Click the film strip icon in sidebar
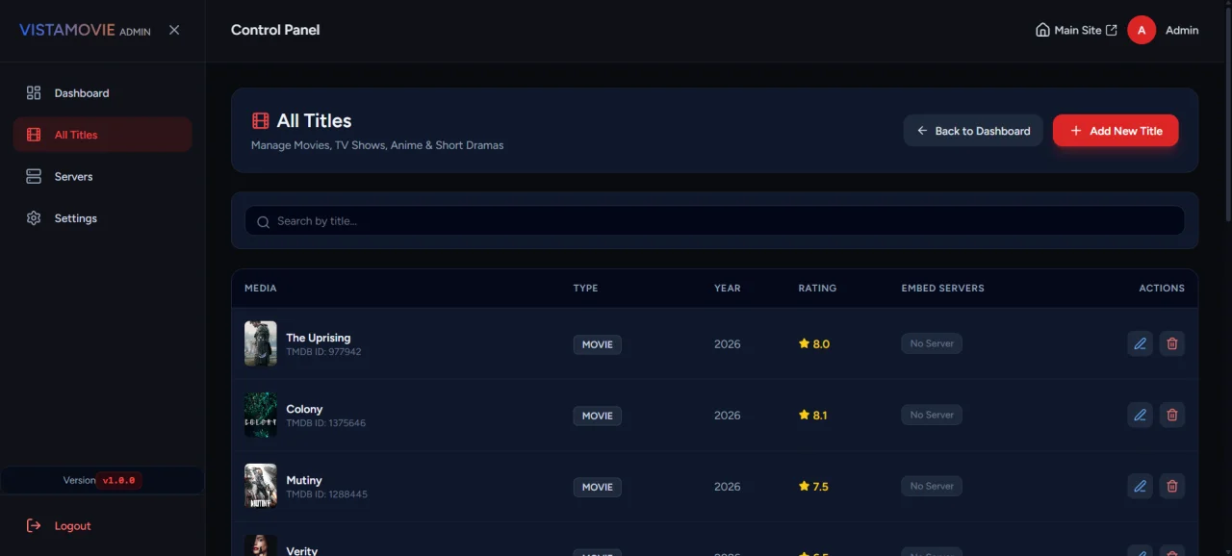The height and width of the screenshot is (556, 1232). pos(34,135)
